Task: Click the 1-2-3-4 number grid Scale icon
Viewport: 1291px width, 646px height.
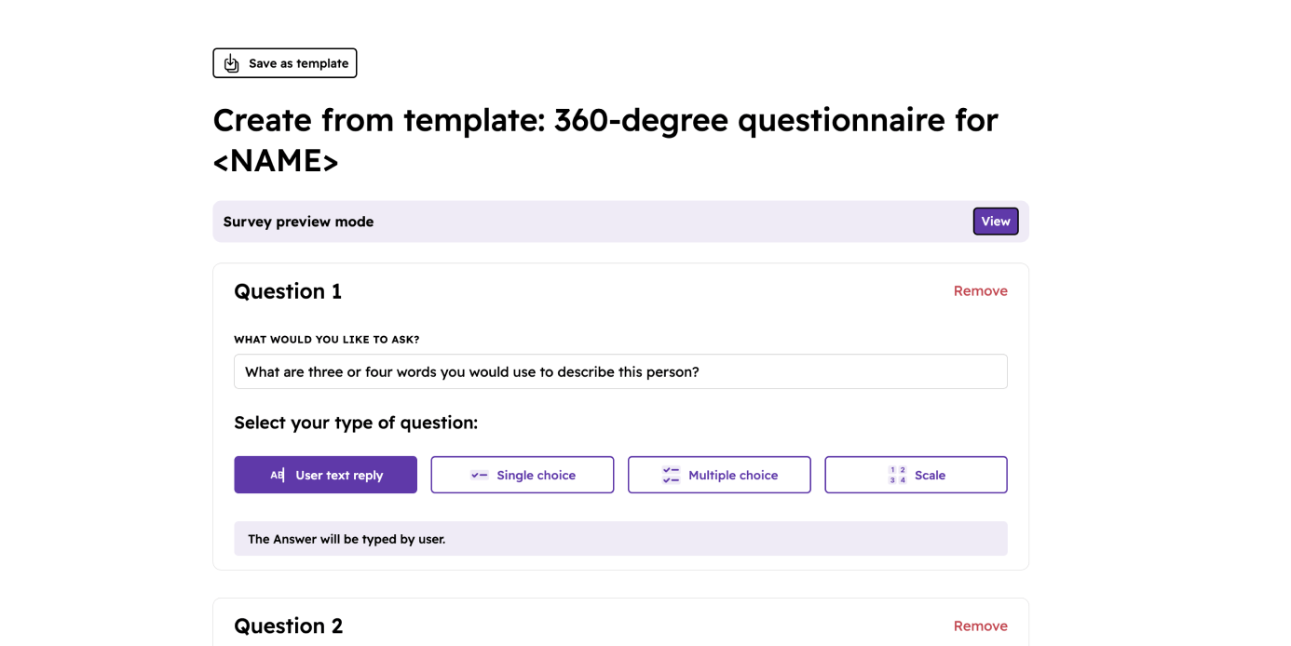Action: 897,475
